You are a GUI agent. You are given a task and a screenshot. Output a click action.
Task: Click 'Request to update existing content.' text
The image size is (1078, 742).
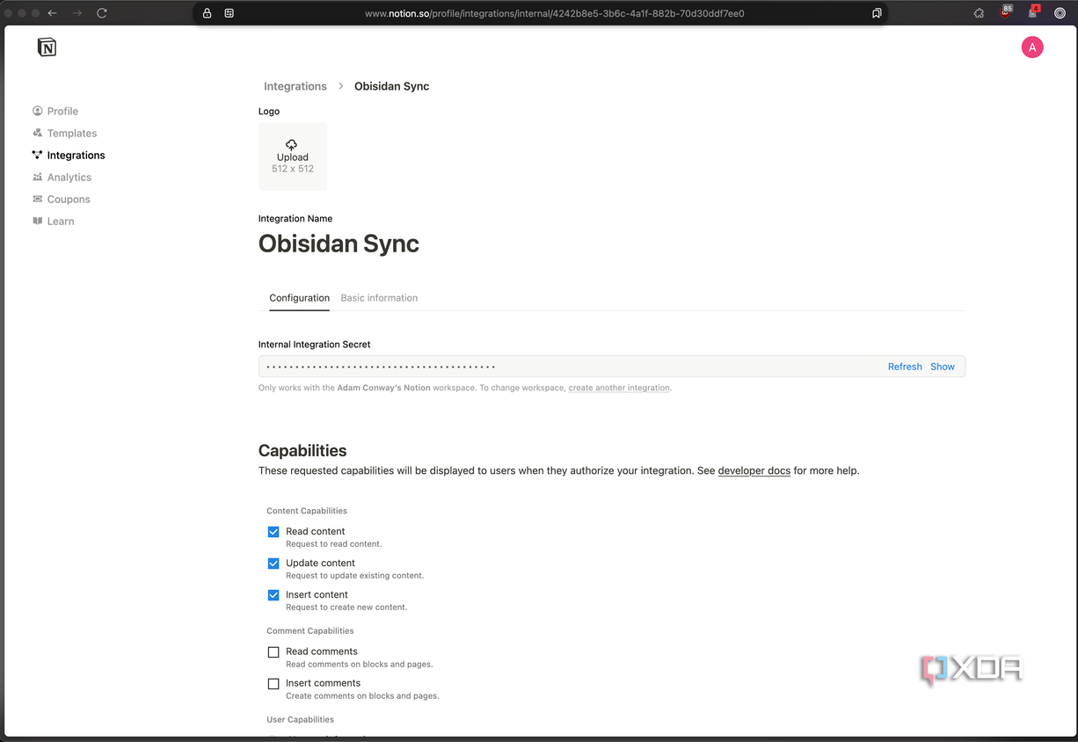tap(355, 576)
